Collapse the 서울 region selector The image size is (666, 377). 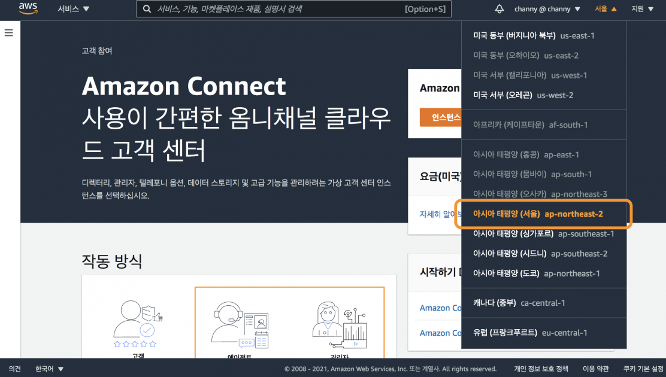(x=606, y=9)
